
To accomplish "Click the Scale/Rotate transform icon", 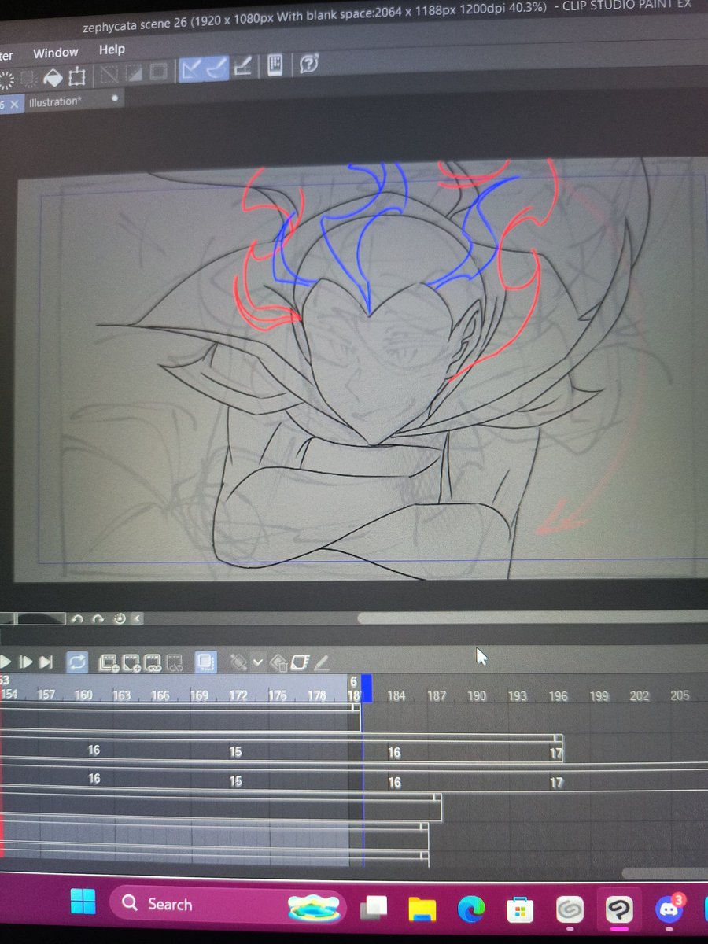I will (77, 76).
